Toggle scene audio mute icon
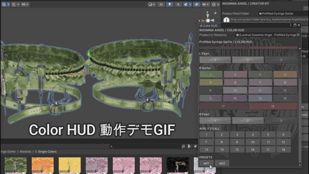309x174 pixels. [178, 4]
